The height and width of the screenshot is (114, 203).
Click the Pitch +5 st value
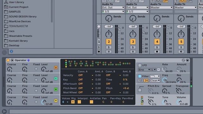point(126,88)
